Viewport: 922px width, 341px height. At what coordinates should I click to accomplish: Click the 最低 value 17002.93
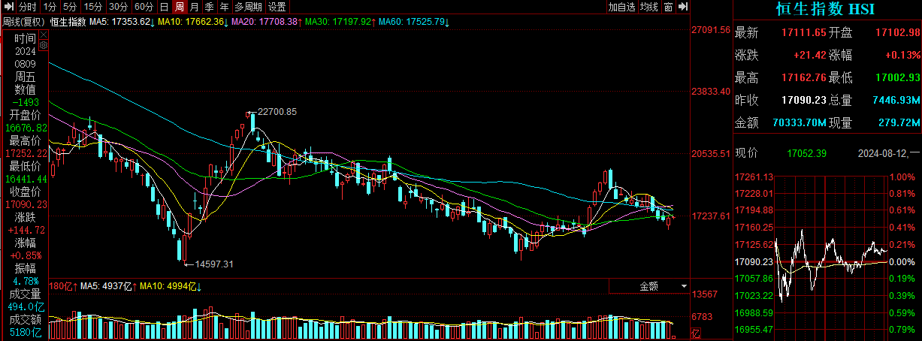pos(898,77)
